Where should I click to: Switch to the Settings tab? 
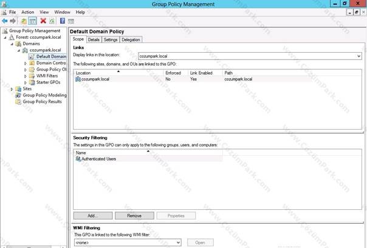(x=111, y=39)
